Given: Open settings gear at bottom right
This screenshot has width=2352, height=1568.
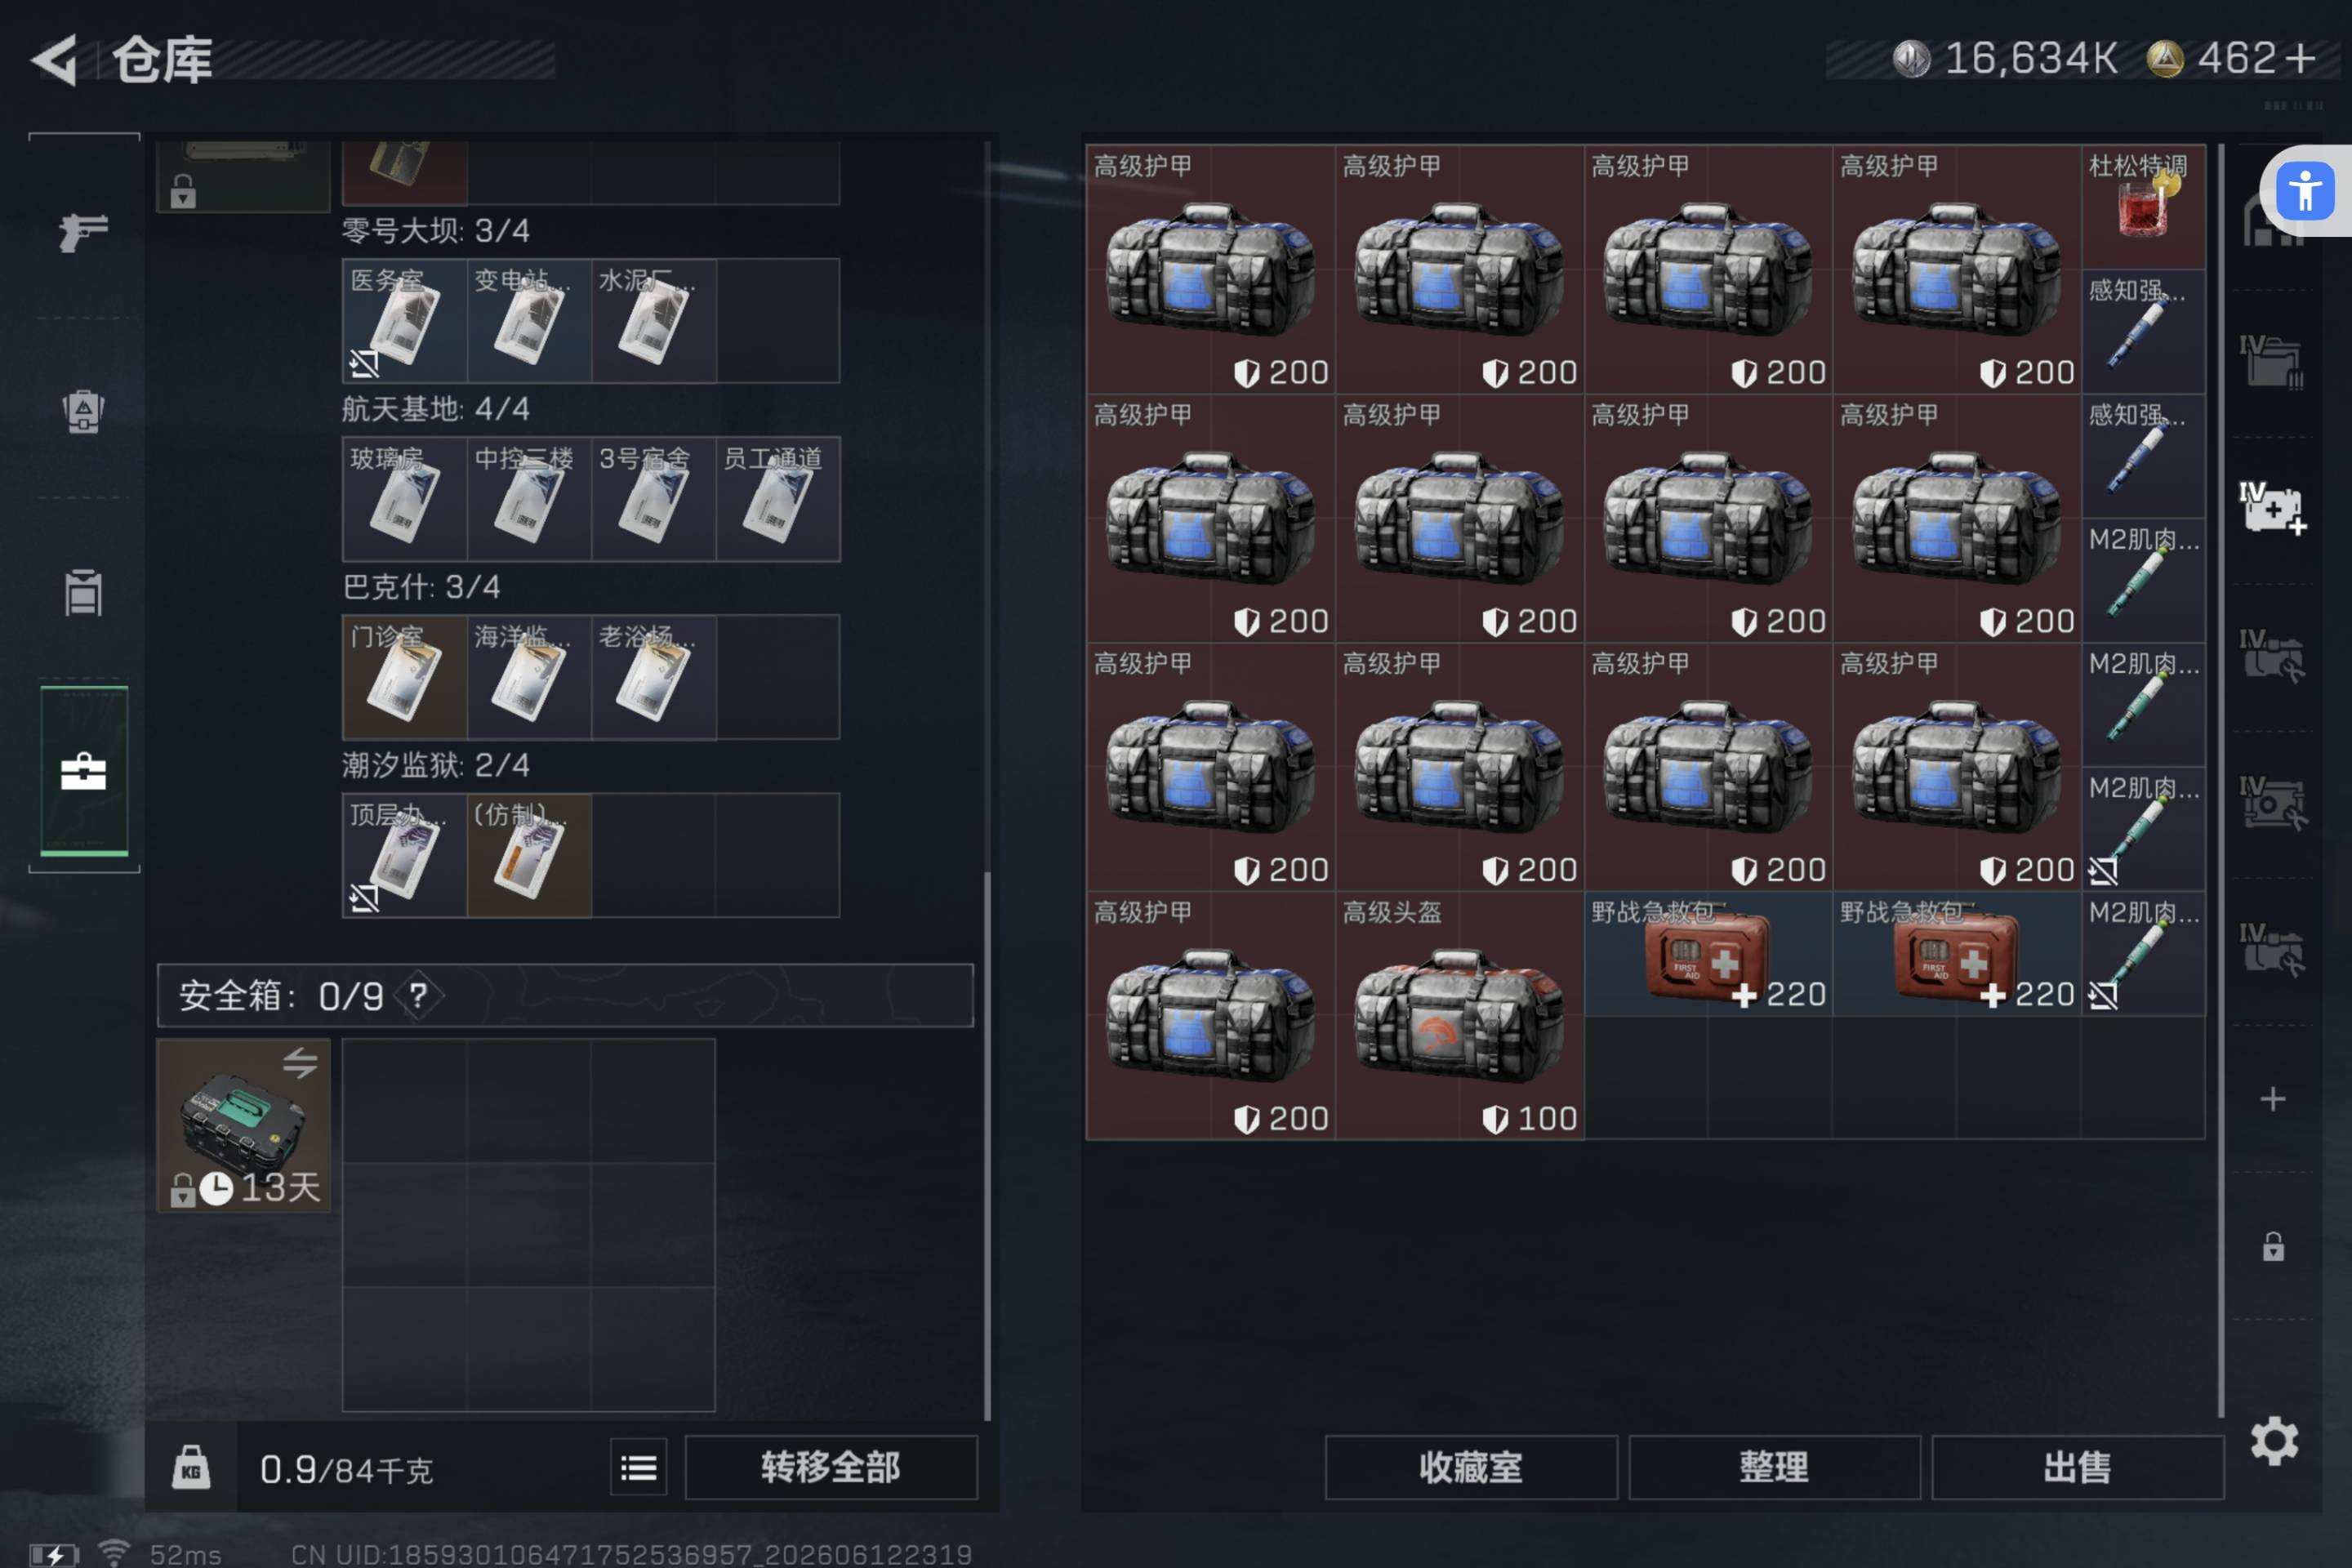Looking at the screenshot, I should click(x=2274, y=1441).
